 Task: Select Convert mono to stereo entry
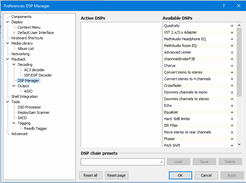[x=183, y=72]
